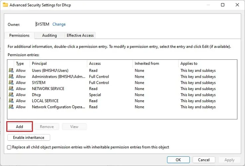Click Enable inheritance button

[x=29, y=137]
